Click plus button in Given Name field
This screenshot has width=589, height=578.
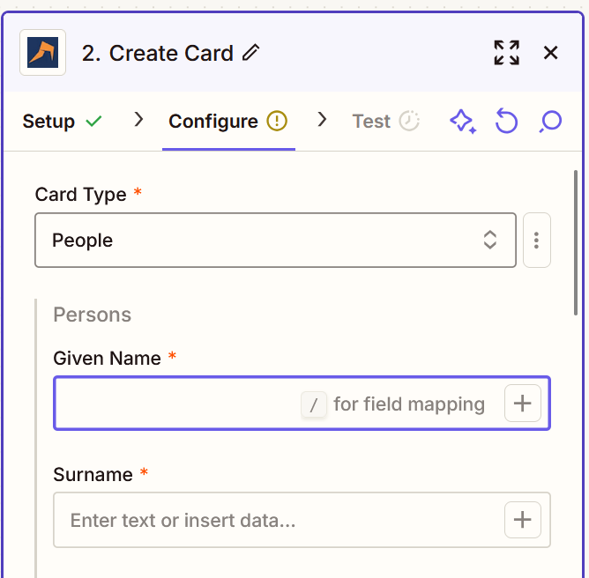pyautogui.click(x=523, y=404)
